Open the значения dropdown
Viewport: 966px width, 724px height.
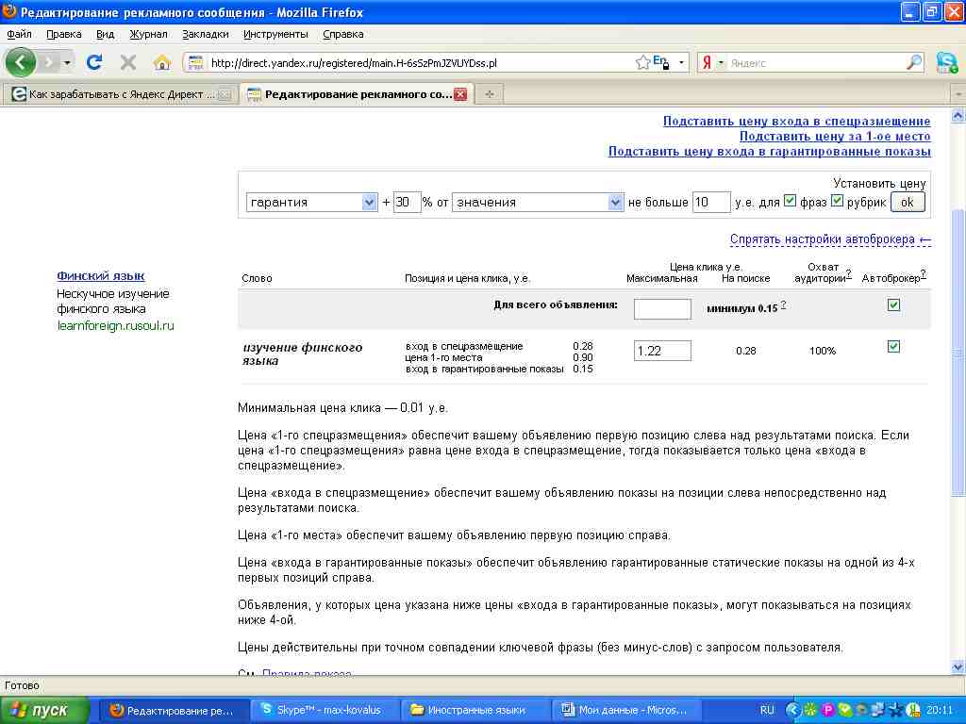pos(537,202)
